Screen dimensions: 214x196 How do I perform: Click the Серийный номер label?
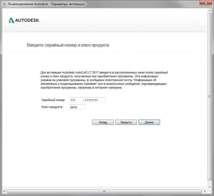pyautogui.click(x=53, y=100)
